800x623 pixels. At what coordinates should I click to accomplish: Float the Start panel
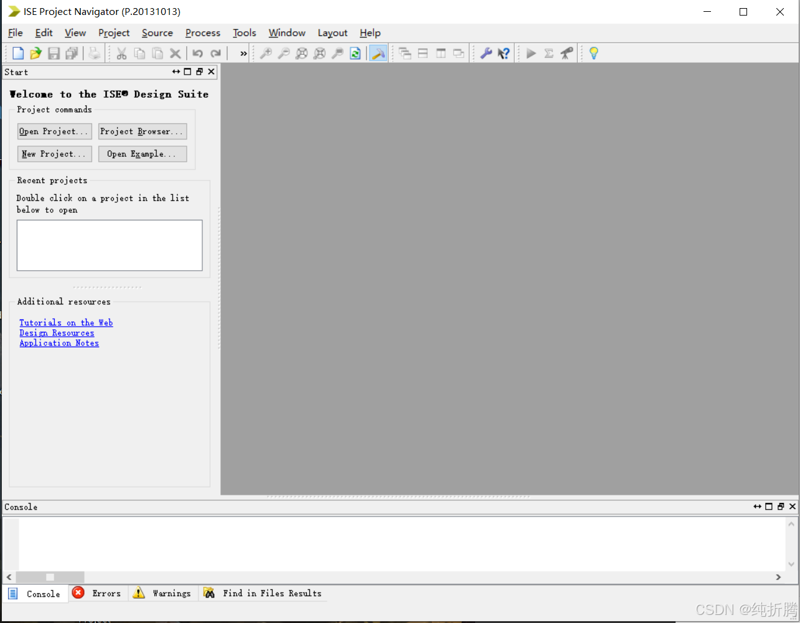coord(199,72)
